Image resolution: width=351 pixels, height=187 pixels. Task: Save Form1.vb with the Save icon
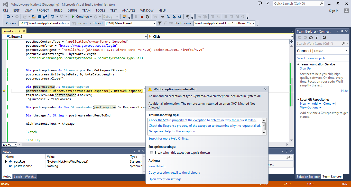(39, 17)
